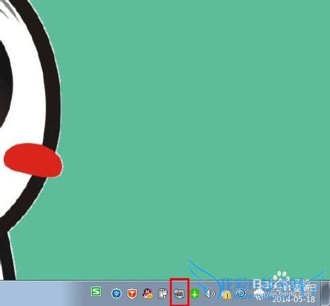Click the power plug battery tray icon
The height and width of the screenshot is (306, 330).
tap(163, 293)
